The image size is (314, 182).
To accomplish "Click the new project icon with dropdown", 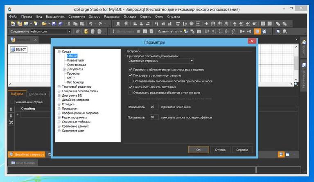I will [x=26, y=24].
